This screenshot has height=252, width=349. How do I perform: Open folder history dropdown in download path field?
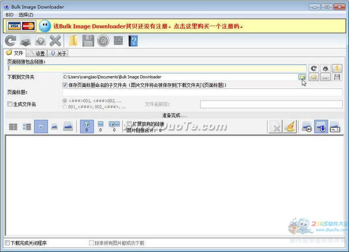pos(302,77)
